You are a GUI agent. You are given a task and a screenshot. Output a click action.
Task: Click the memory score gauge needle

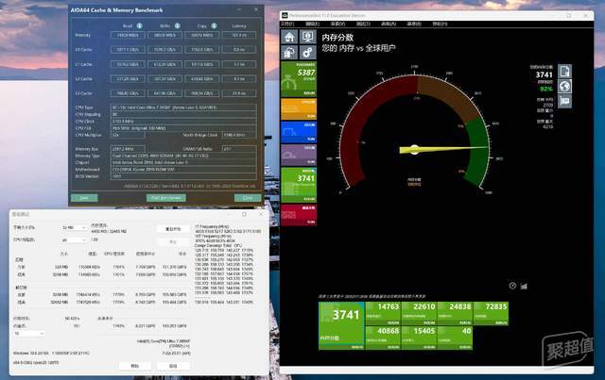click(x=443, y=149)
